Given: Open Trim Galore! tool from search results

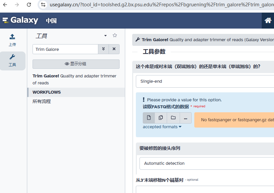Looking at the screenshot, I should tap(74, 79).
